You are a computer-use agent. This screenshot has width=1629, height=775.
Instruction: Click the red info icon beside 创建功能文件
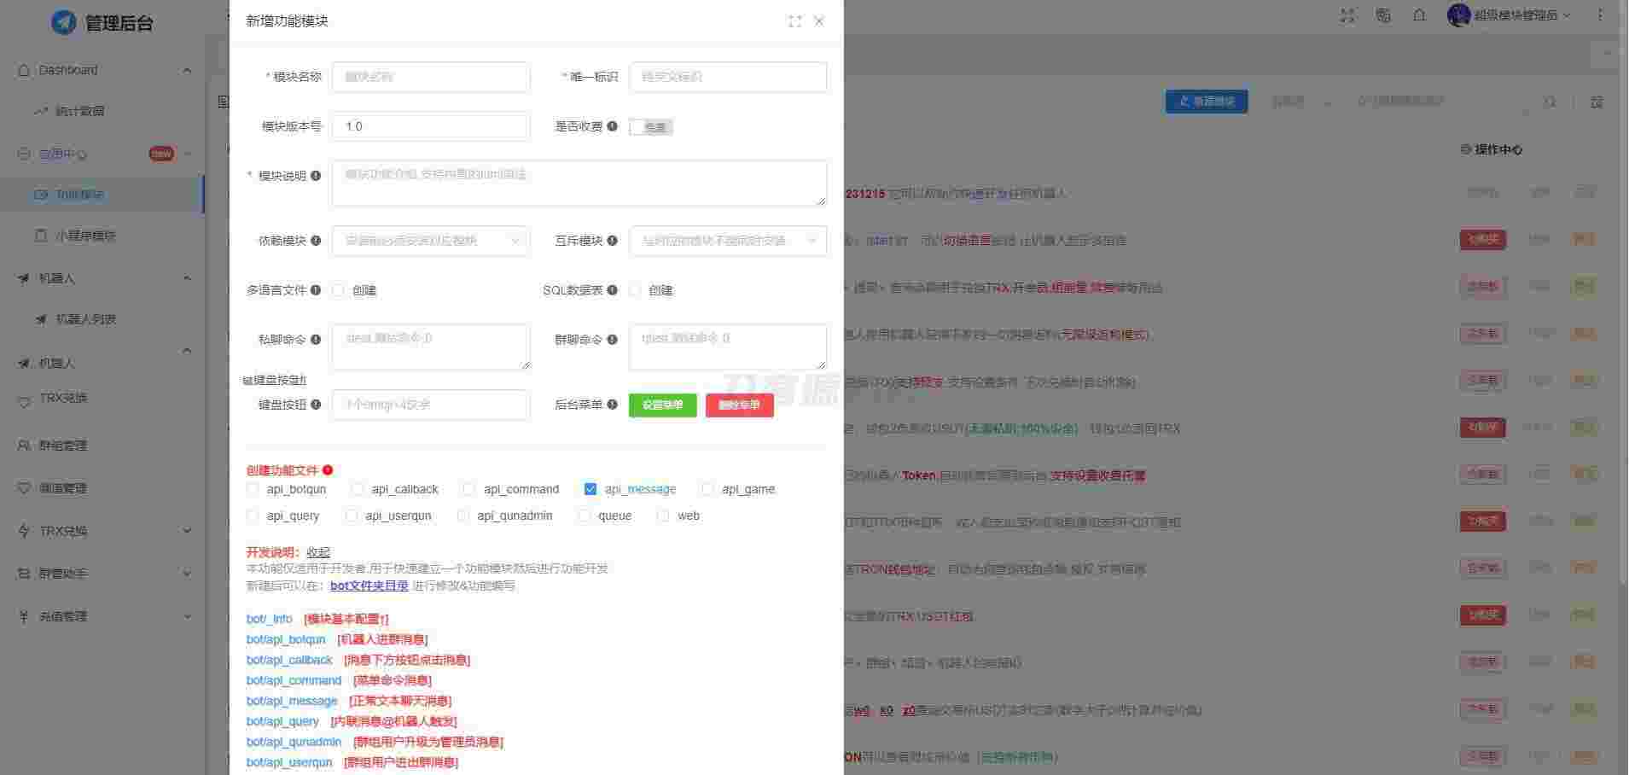coord(328,470)
